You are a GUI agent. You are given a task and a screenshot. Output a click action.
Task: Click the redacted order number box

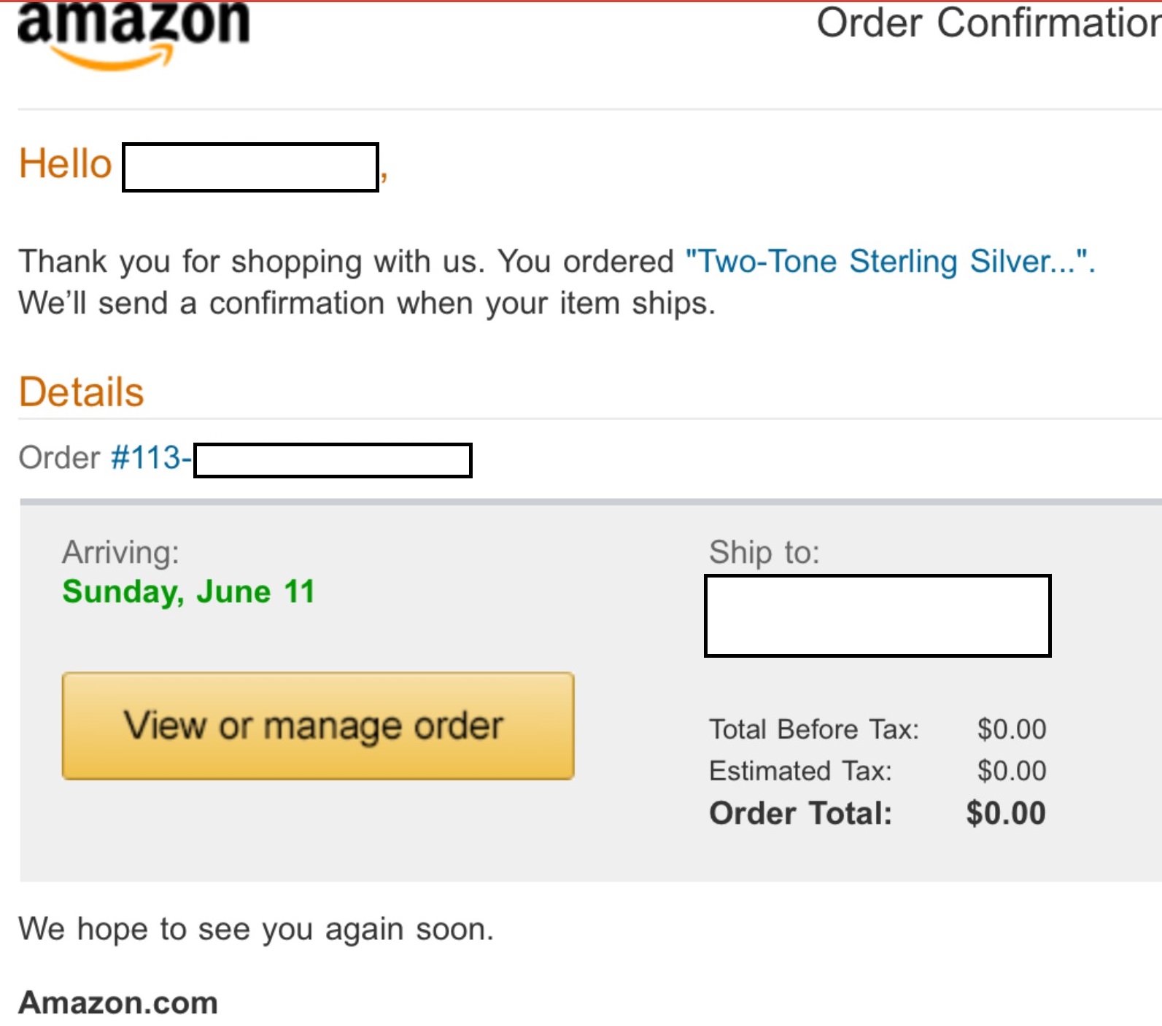pyautogui.click(x=333, y=460)
